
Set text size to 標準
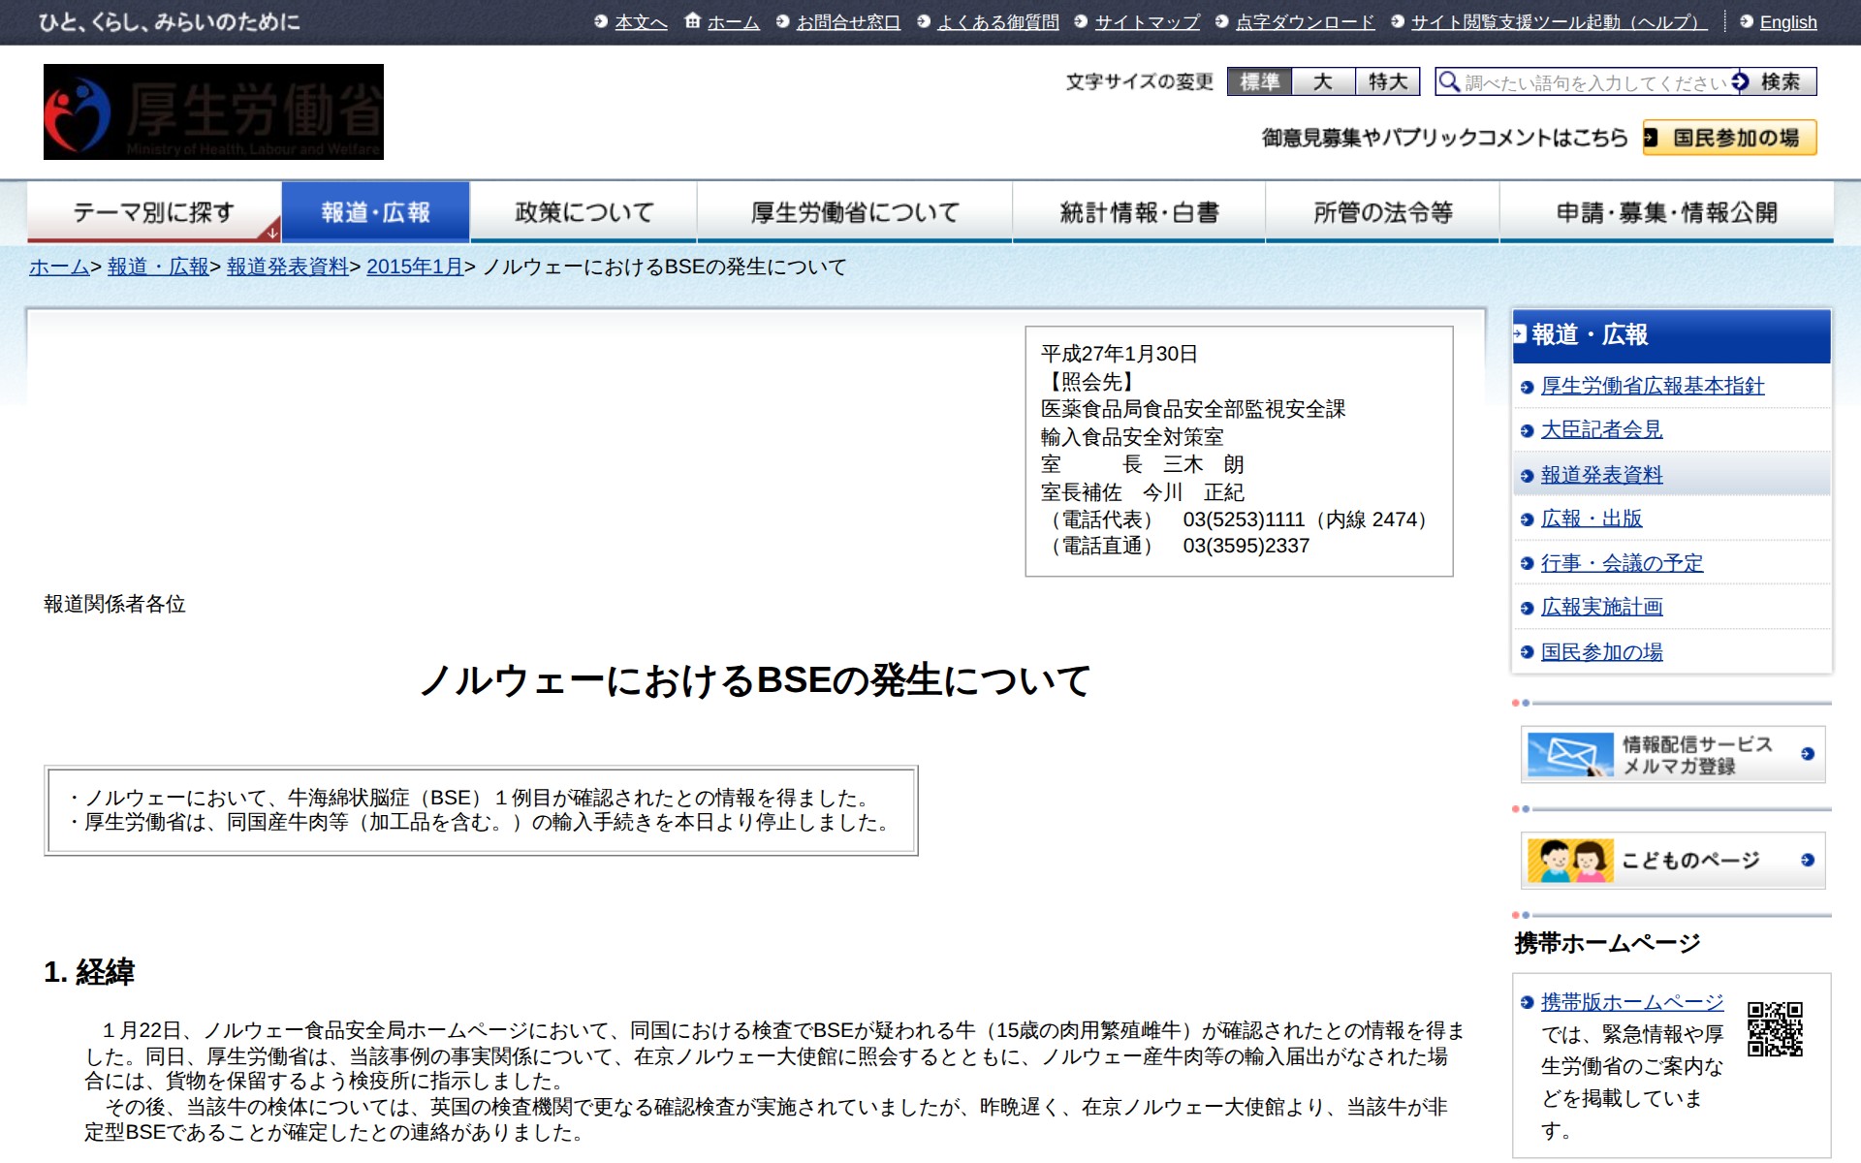pyautogui.click(x=1259, y=81)
